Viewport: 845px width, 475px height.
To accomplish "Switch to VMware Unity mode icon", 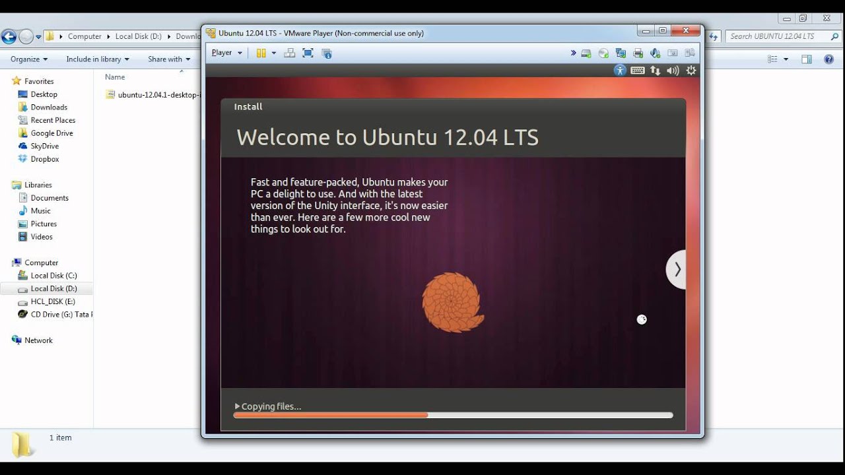I will 326,53.
